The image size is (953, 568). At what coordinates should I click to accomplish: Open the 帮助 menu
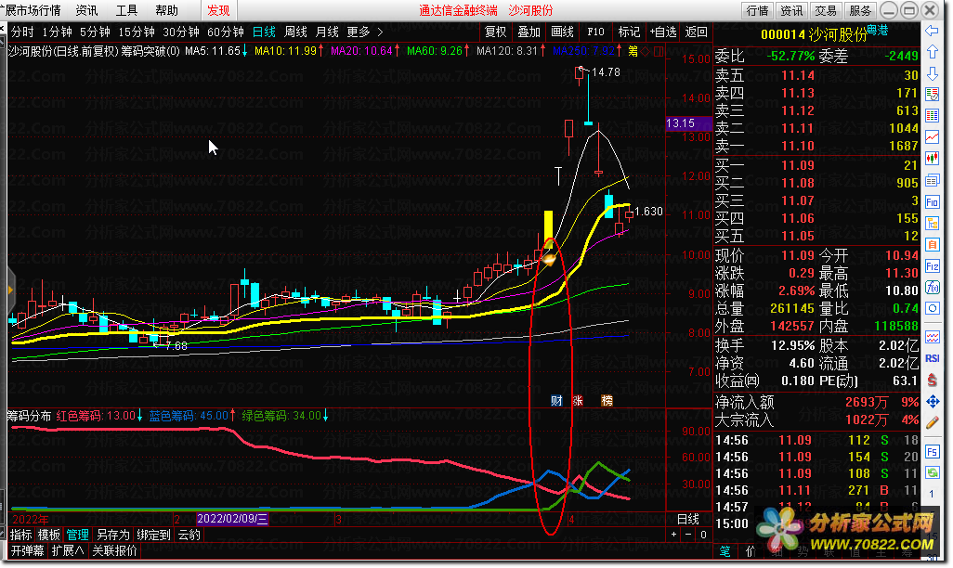[x=166, y=10]
